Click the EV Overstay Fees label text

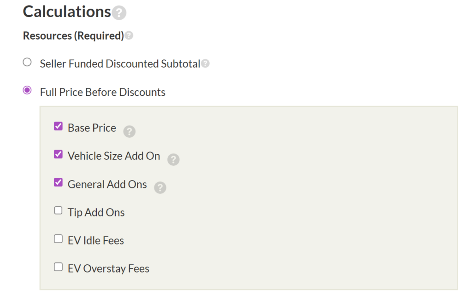click(108, 268)
